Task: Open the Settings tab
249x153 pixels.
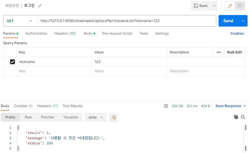Action: 162,33
